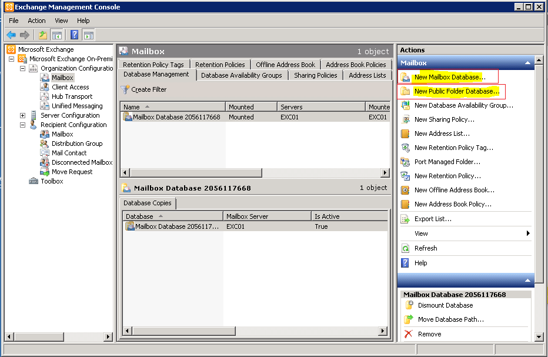Switch to the Offline Address Book tab
The height and width of the screenshot is (357, 548).
286,65
